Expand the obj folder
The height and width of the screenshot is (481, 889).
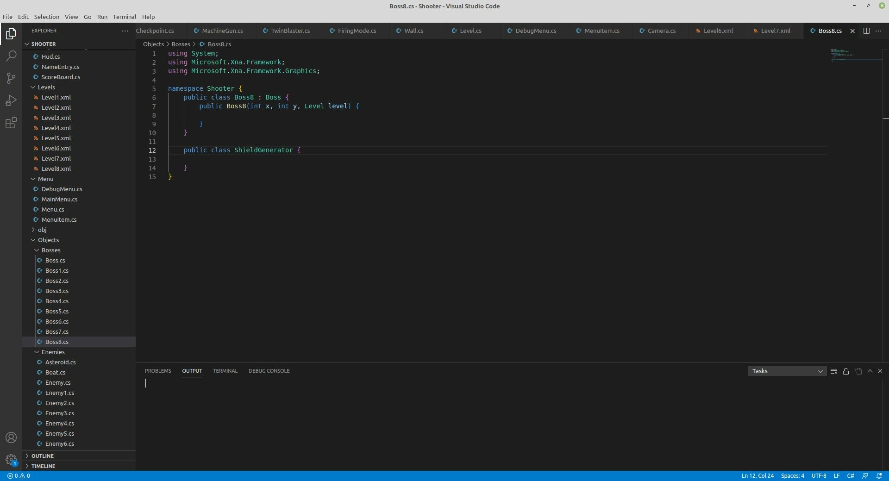click(42, 230)
